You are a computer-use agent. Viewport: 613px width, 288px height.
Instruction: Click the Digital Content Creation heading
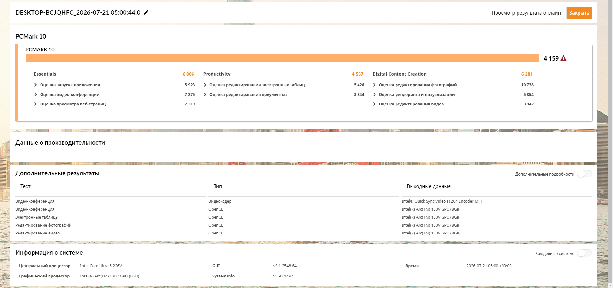pyautogui.click(x=399, y=74)
